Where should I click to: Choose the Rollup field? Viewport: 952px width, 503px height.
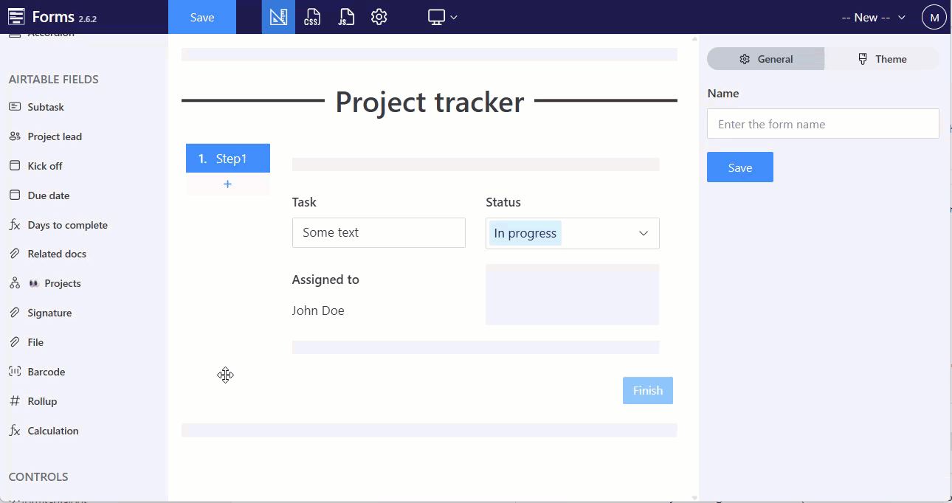42,401
